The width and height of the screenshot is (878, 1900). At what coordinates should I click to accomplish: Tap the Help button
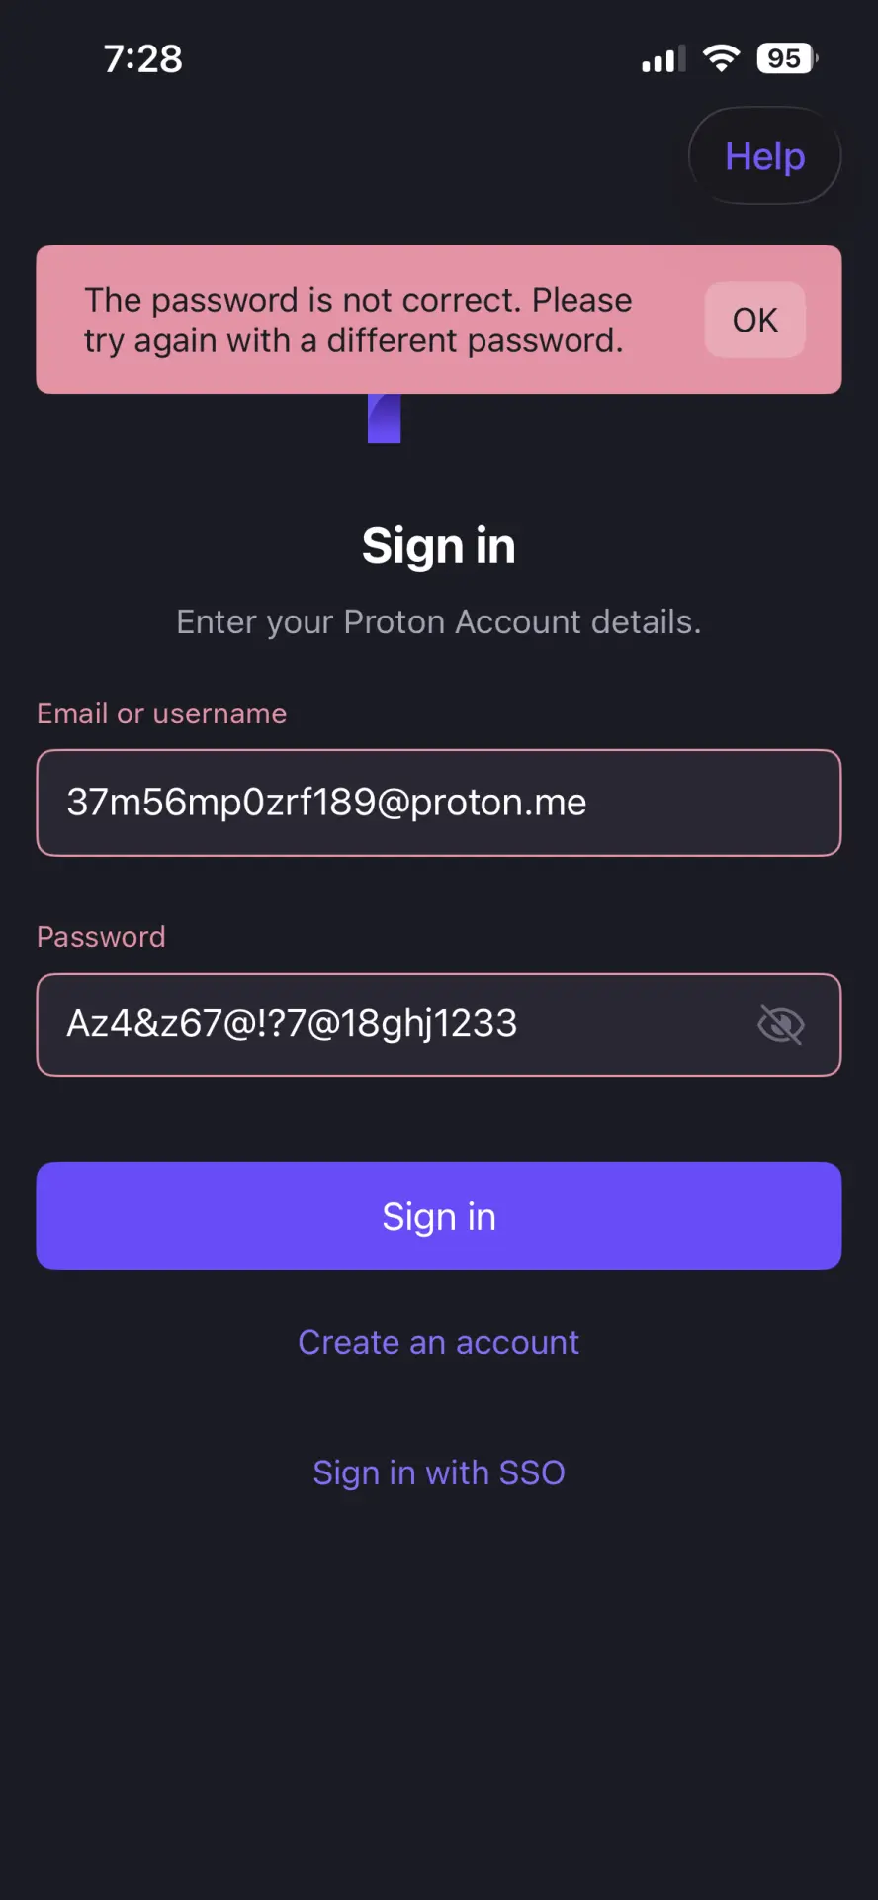click(x=764, y=155)
